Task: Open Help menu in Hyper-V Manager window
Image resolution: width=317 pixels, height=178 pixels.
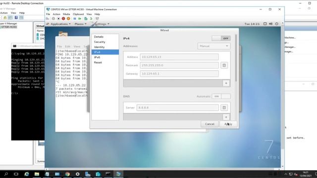Action: 22,13
